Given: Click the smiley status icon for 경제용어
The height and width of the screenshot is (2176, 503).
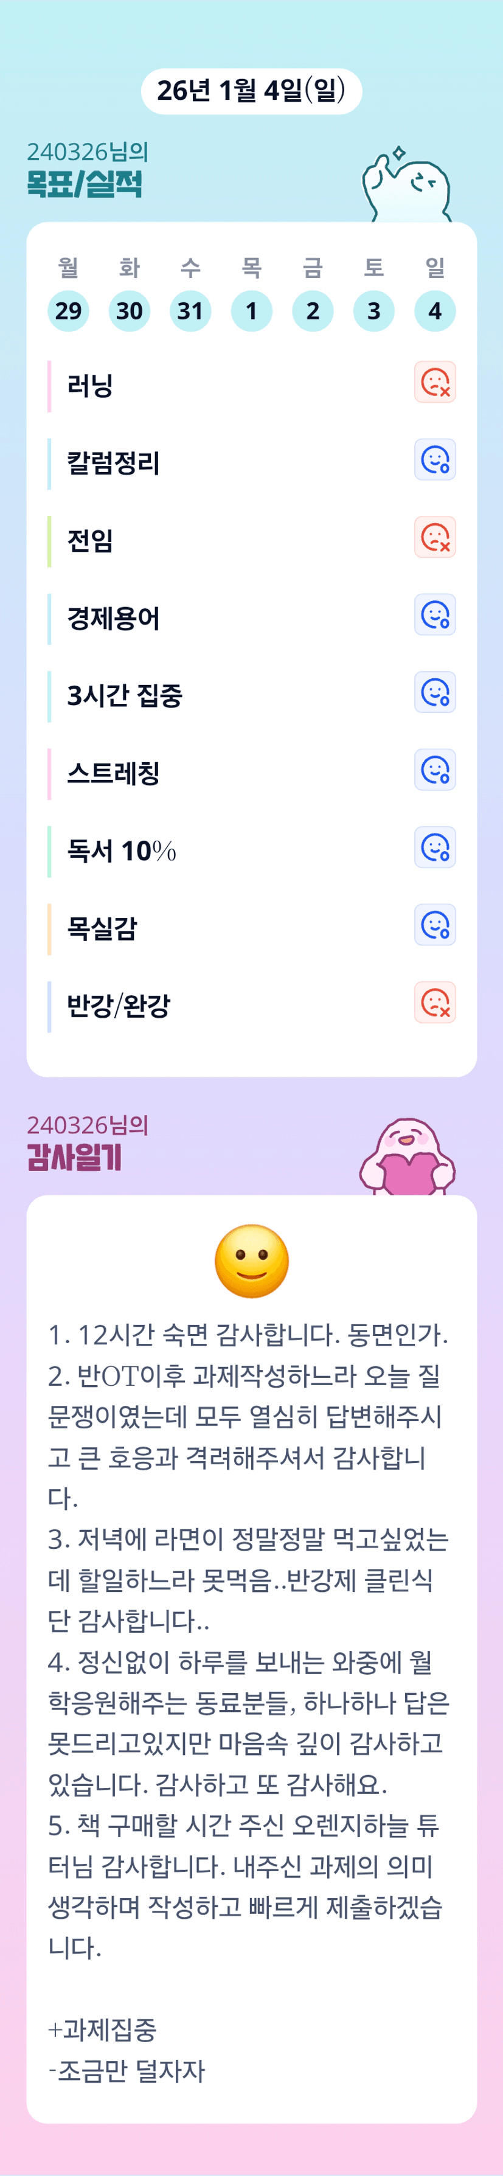Looking at the screenshot, I should 435,615.
